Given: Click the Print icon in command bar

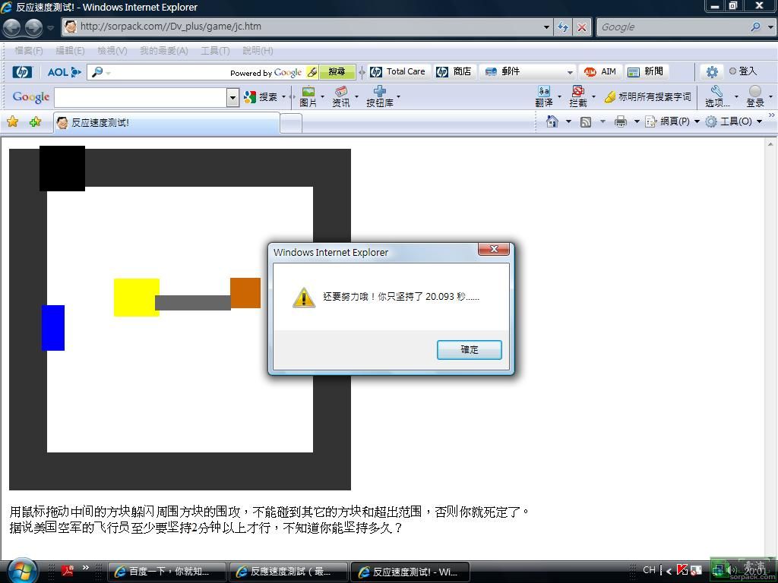Looking at the screenshot, I should [621, 121].
